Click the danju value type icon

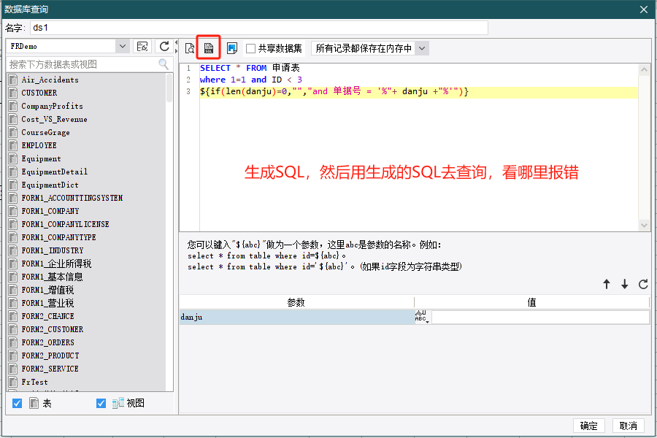tap(421, 317)
